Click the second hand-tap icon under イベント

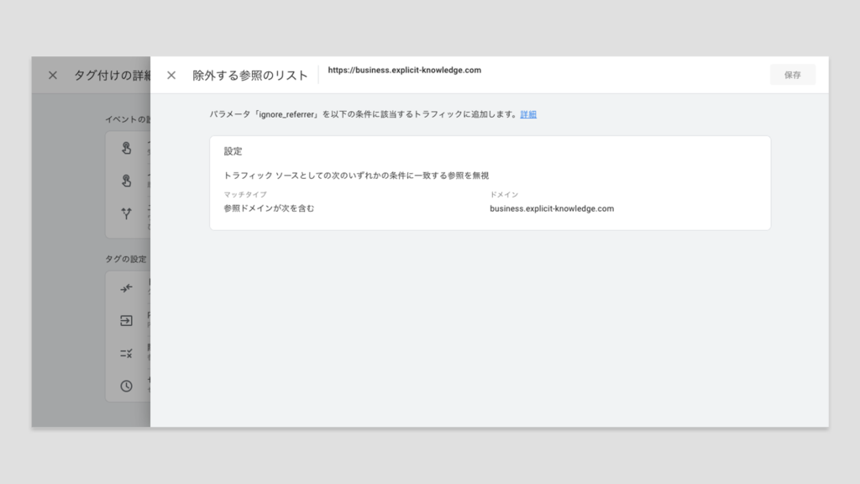click(126, 181)
